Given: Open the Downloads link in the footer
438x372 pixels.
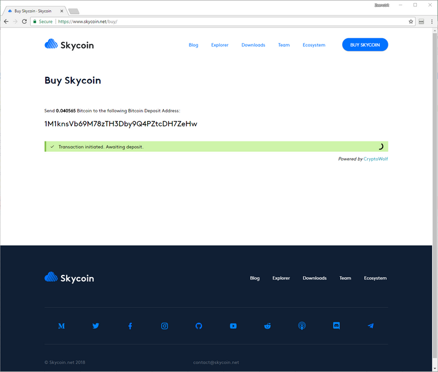Looking at the screenshot, I should [x=315, y=278].
